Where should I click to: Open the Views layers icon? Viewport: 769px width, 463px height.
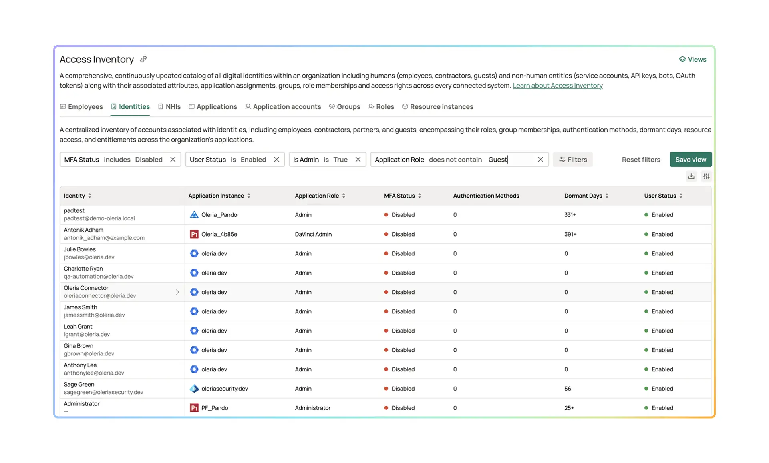point(682,59)
